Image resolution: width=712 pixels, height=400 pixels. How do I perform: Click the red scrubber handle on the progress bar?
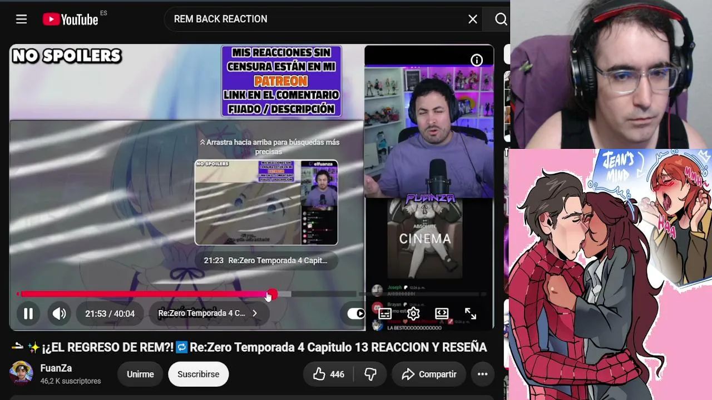271,294
